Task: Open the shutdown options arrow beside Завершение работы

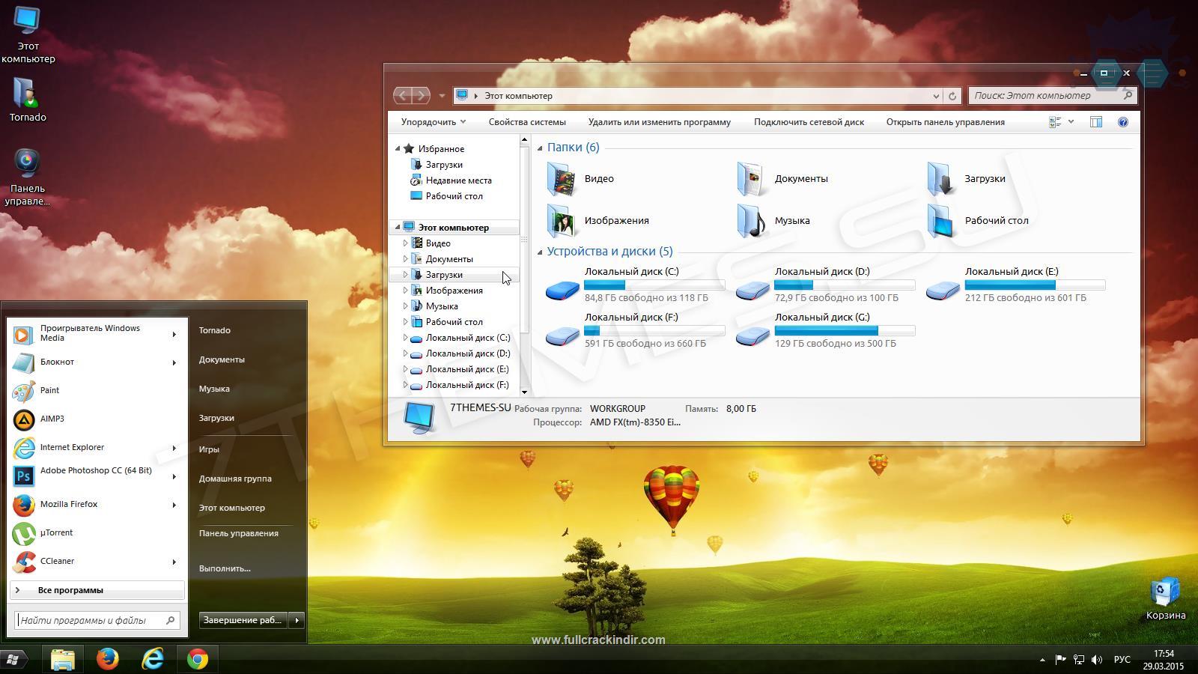Action: tap(297, 620)
